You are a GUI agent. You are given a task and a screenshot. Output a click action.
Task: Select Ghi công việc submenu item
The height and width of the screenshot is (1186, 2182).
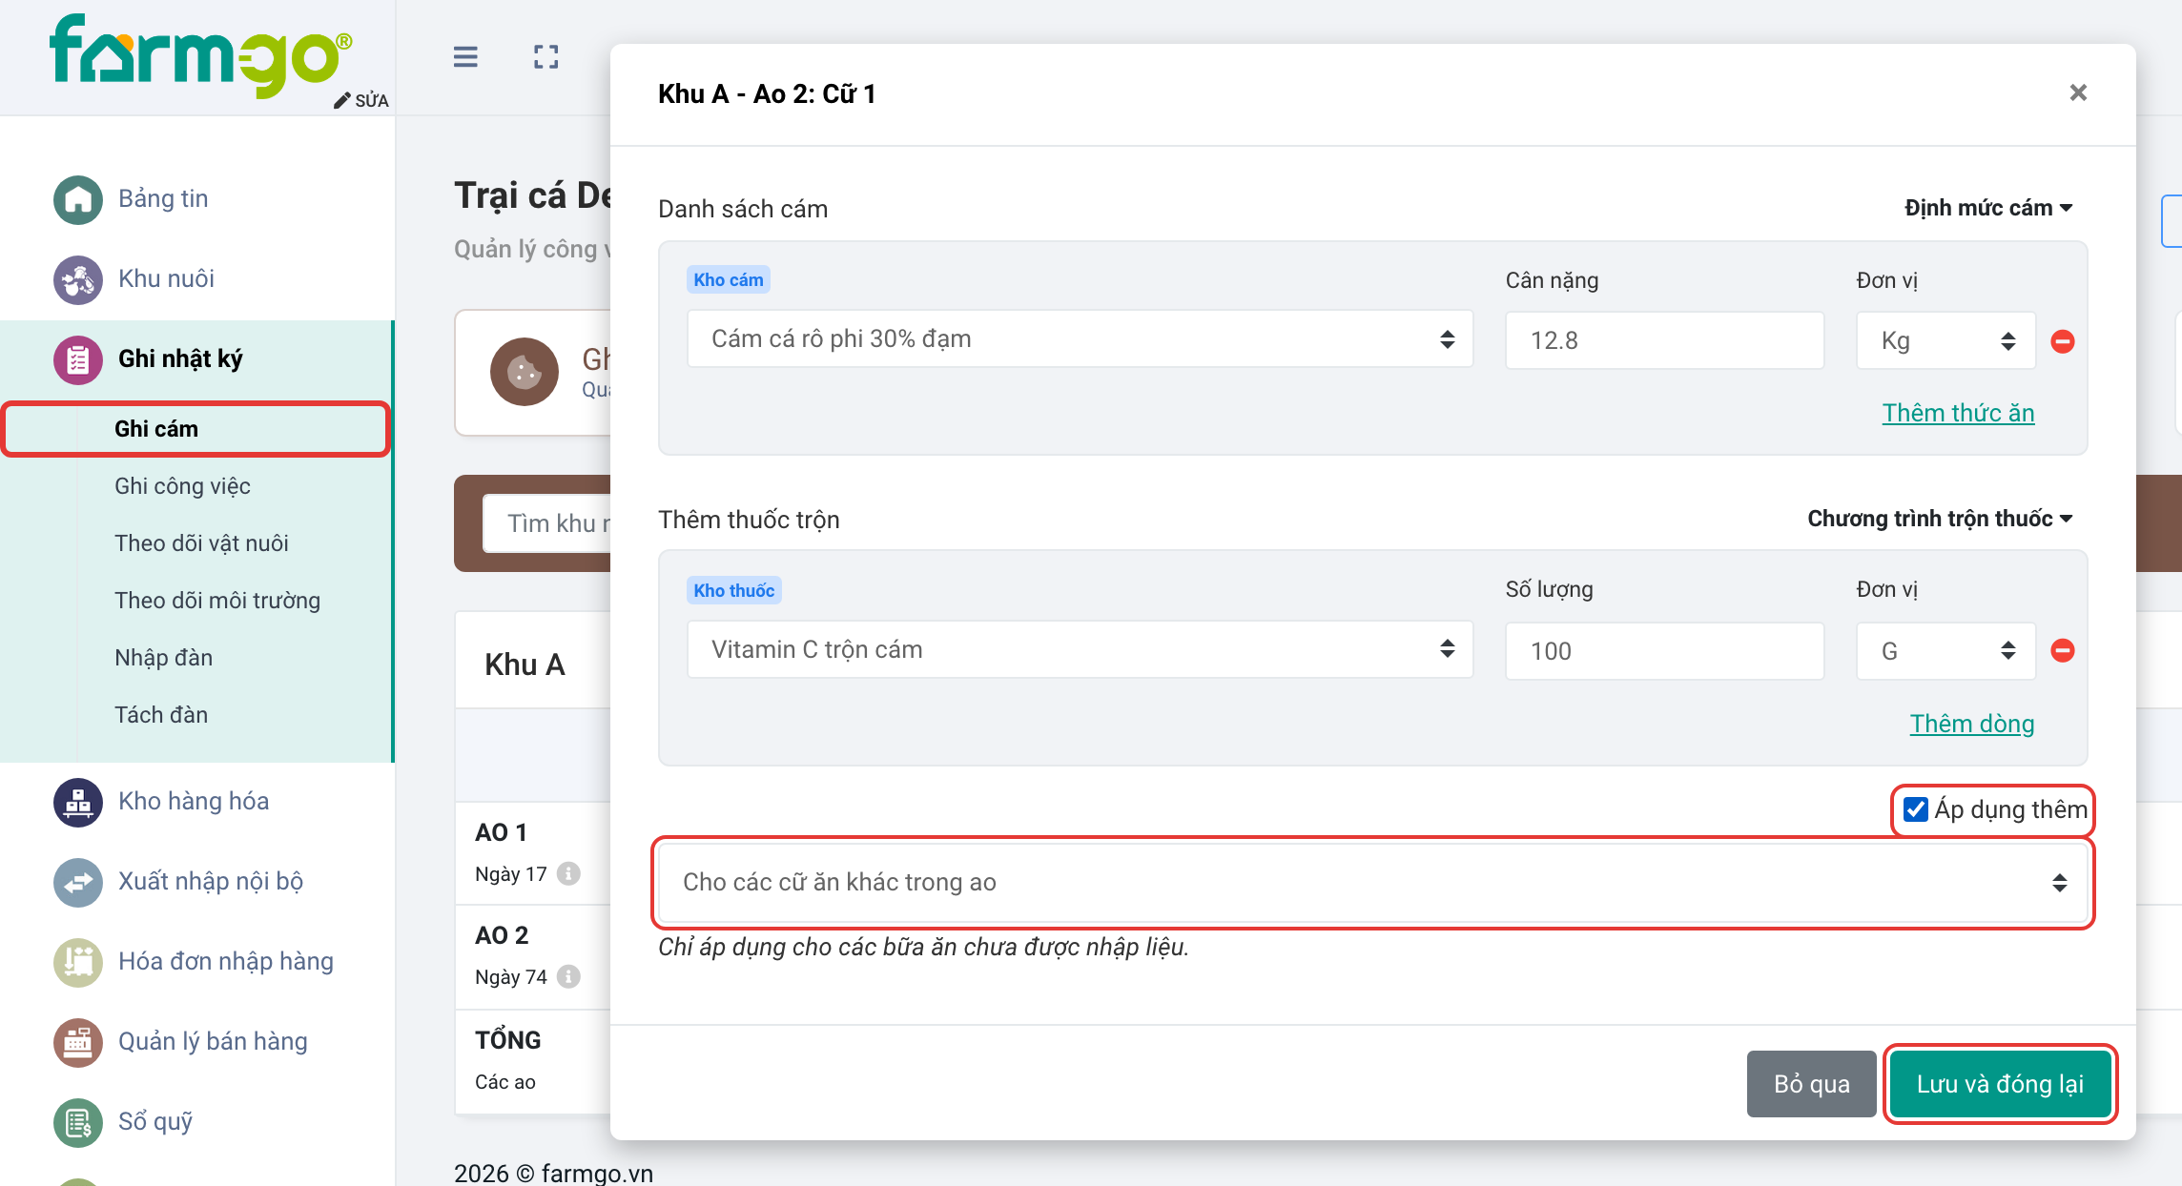click(182, 486)
